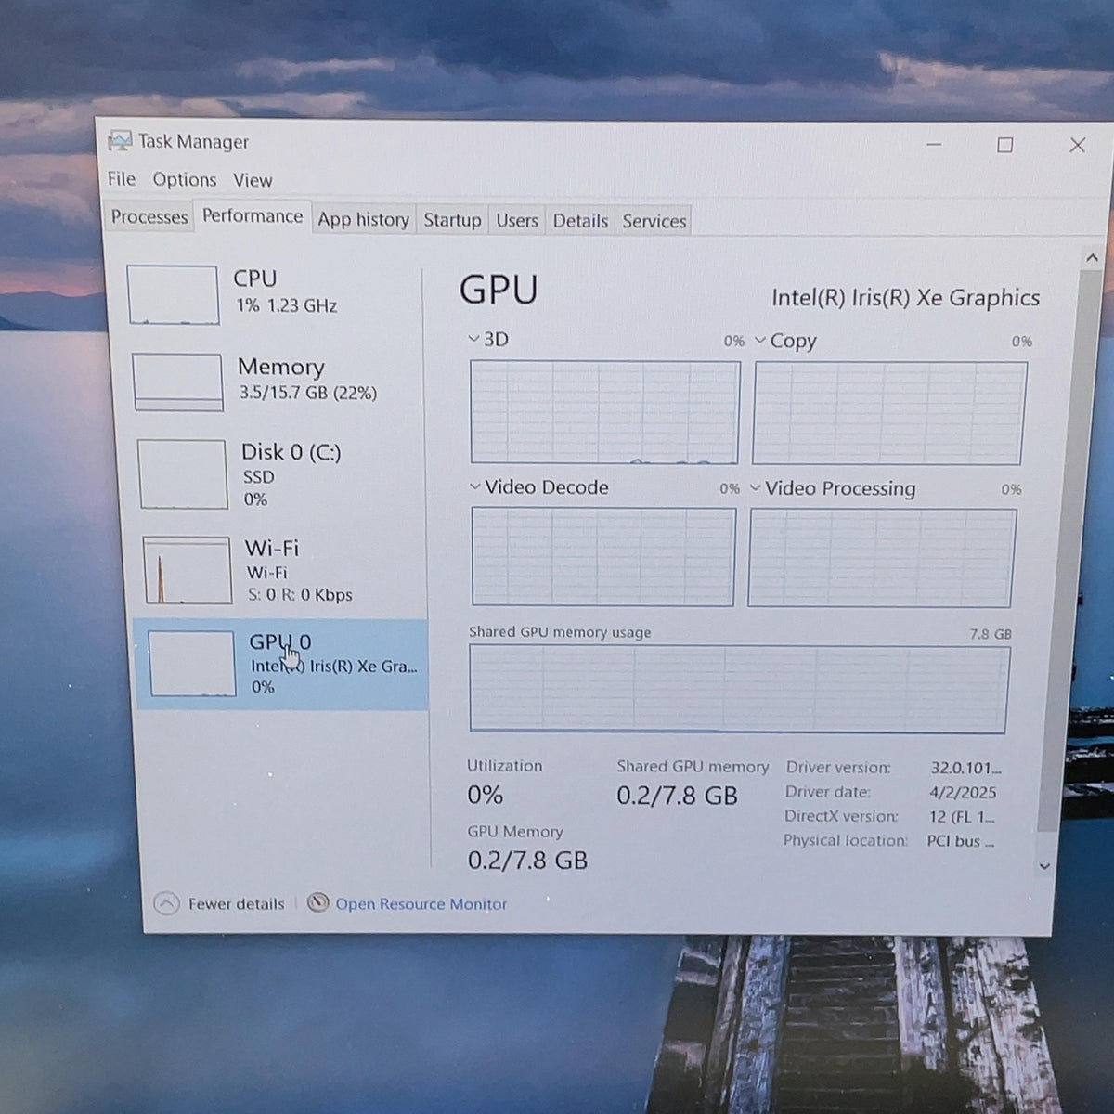Select the CPU performance graph thumbnail
Screen dimensions: 1114x1114
pos(173,295)
